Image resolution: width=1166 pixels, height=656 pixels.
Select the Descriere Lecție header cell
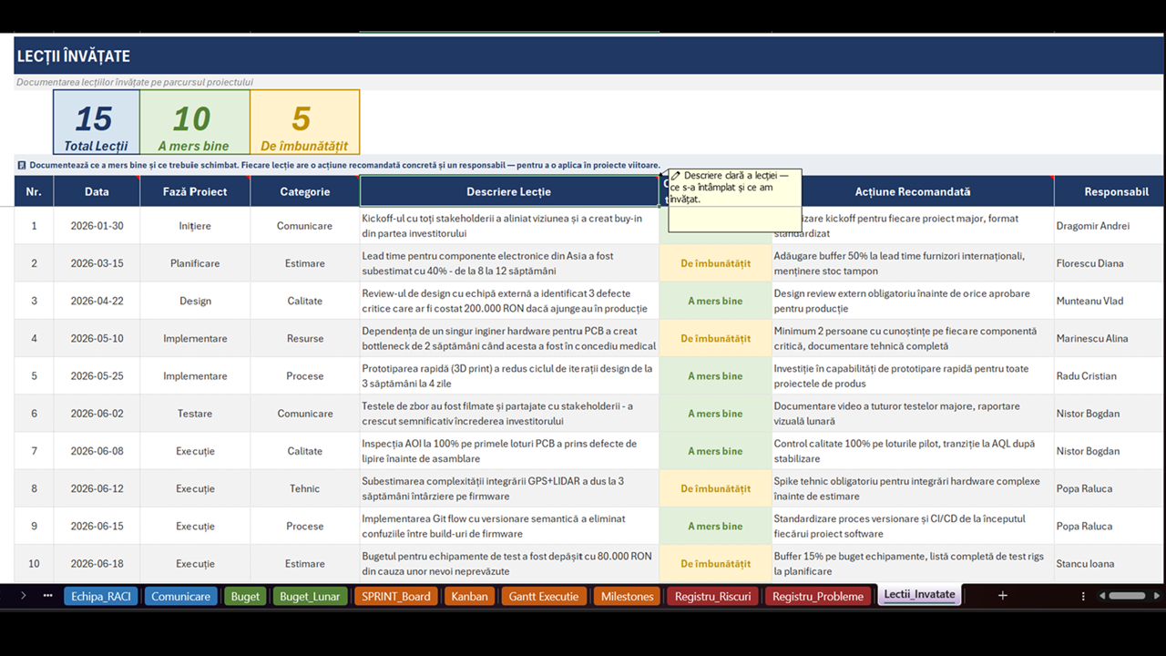pyautogui.click(x=509, y=191)
